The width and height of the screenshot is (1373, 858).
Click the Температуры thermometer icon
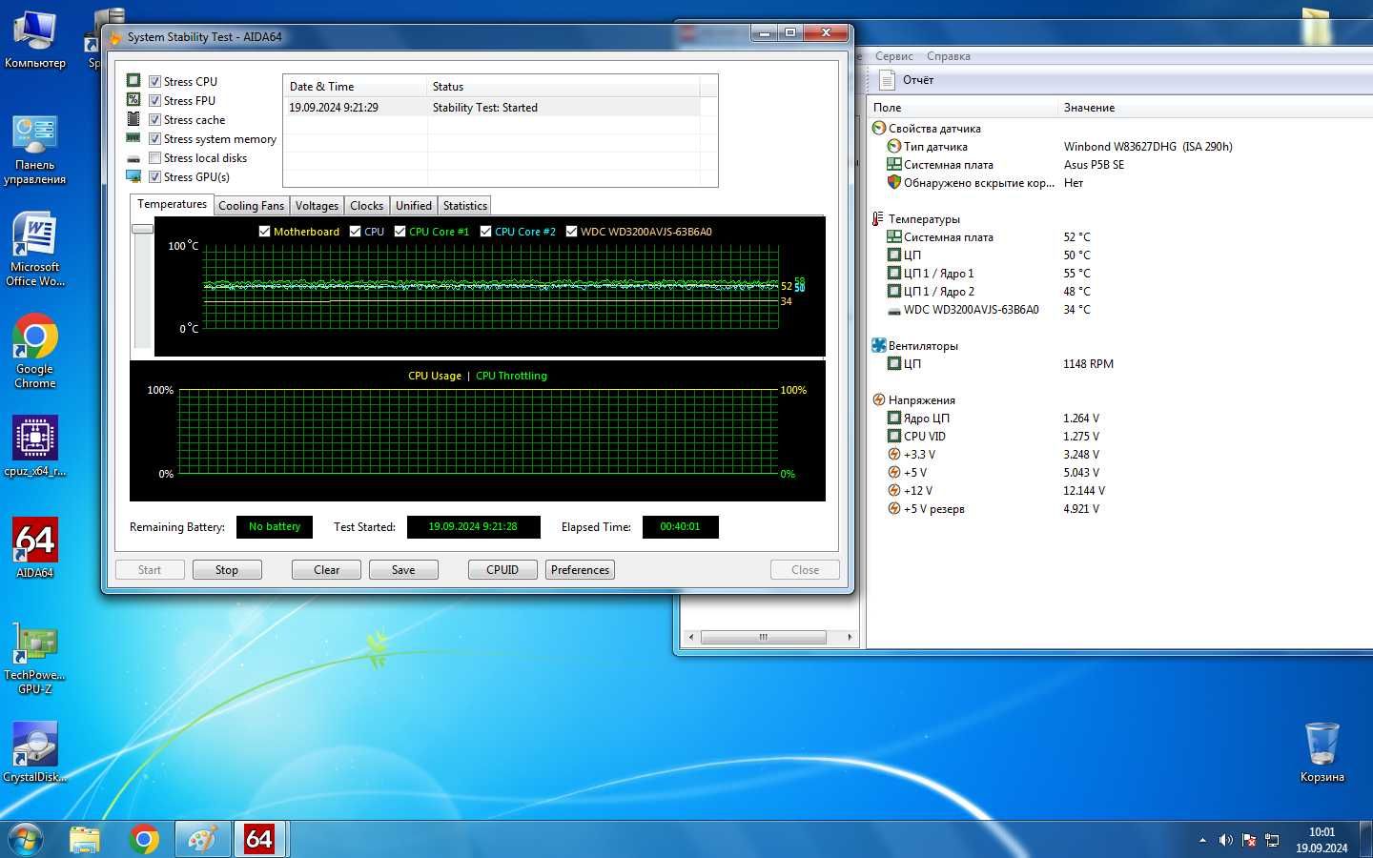878,218
